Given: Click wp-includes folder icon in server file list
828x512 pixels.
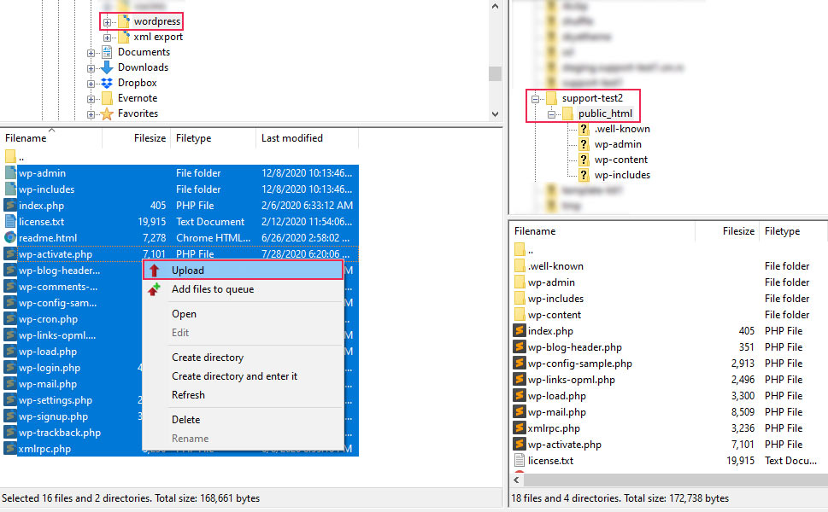Looking at the screenshot, I should (520, 299).
